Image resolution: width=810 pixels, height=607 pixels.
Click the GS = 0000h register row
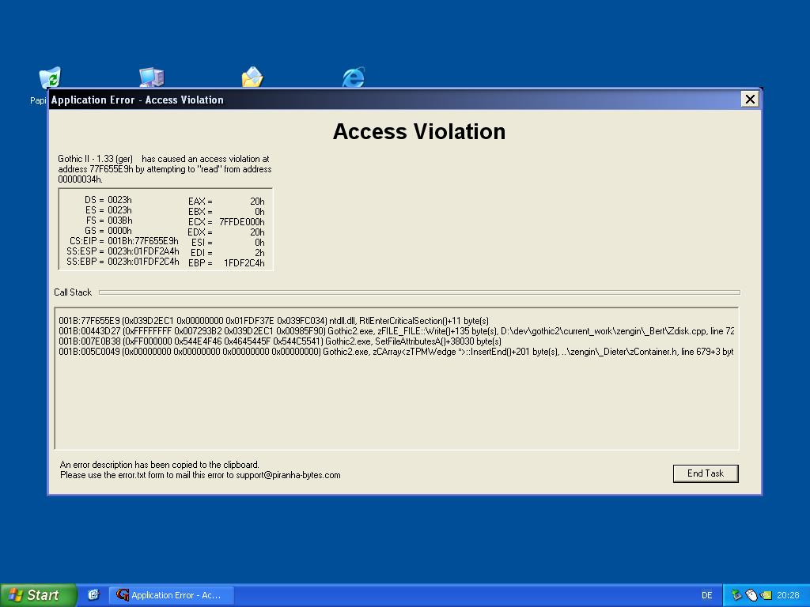coord(108,231)
